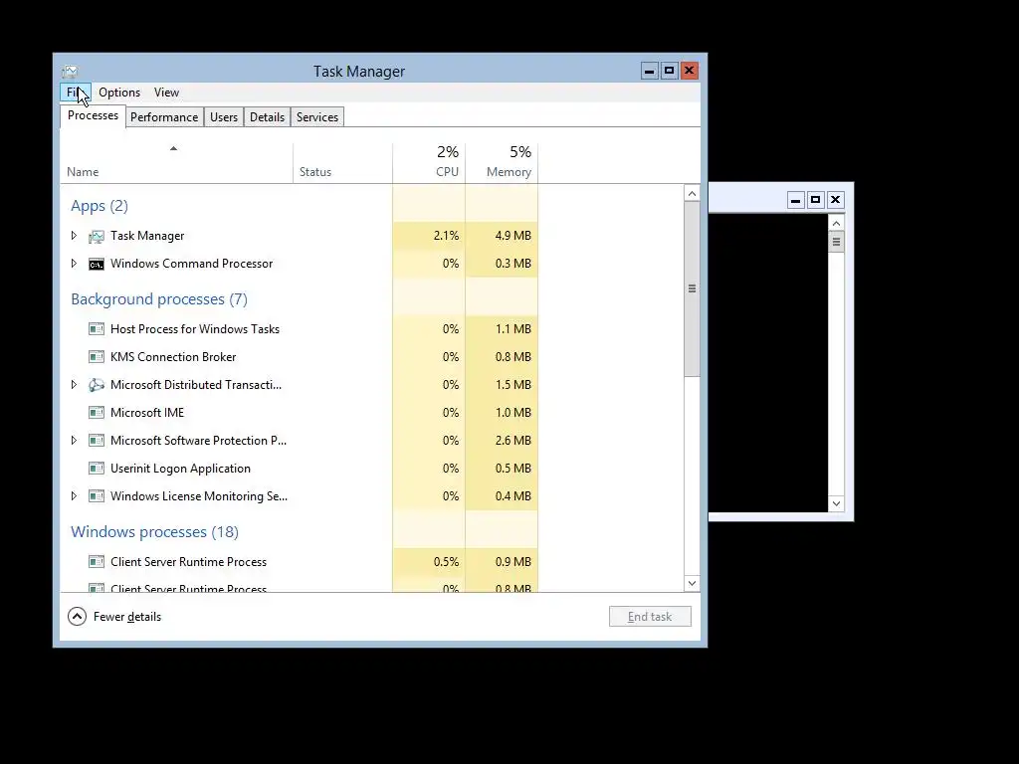Viewport: 1019px width, 764px height.
Task: Click the KMS Connection Broker icon
Action: click(x=97, y=357)
